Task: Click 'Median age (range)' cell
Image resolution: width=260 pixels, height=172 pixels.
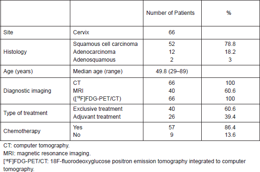Action: (x=98, y=71)
